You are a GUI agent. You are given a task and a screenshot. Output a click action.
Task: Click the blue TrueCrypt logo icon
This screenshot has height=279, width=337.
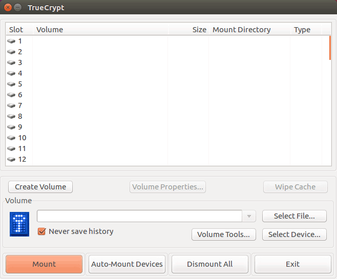[x=19, y=224]
